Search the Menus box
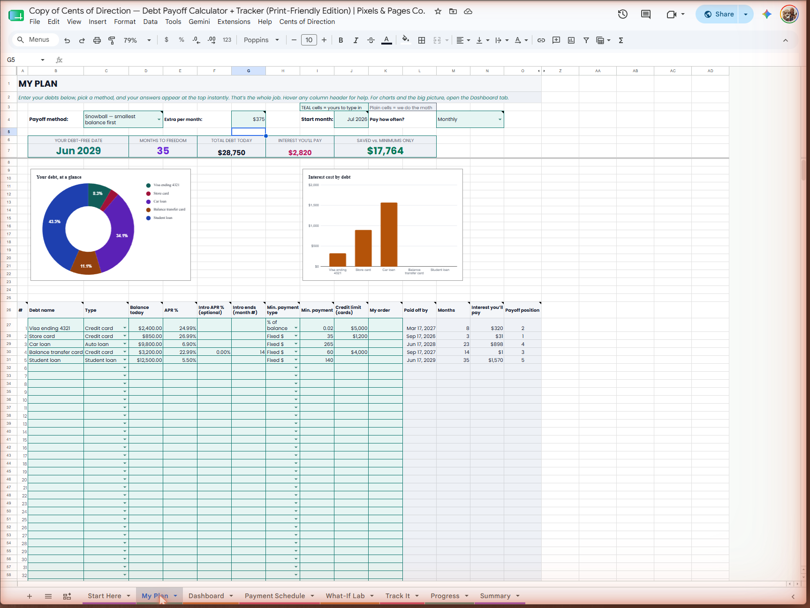 [x=35, y=40]
